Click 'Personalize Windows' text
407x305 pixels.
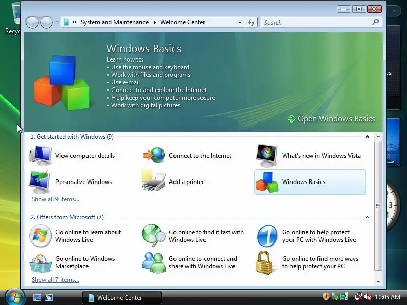(83, 182)
